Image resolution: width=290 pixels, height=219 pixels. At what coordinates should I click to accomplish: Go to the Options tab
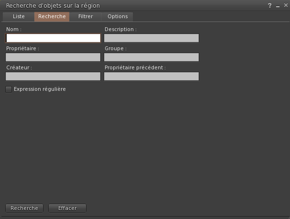coord(118,16)
